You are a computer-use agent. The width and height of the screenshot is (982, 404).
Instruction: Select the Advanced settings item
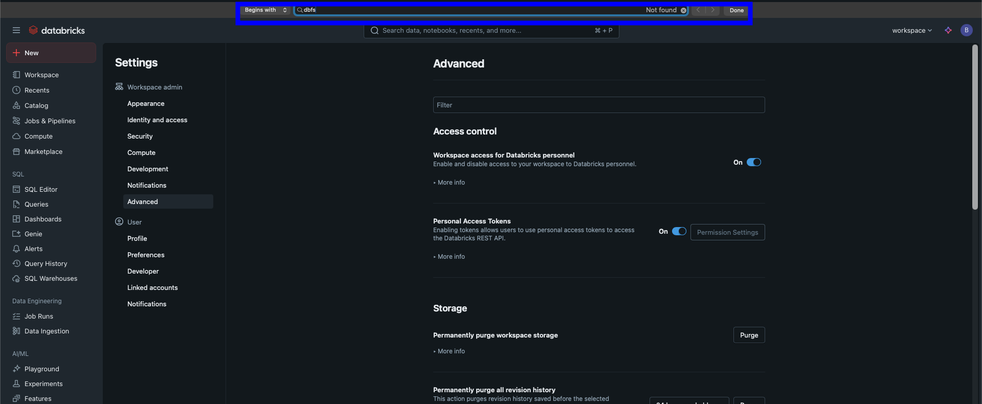[168, 201]
